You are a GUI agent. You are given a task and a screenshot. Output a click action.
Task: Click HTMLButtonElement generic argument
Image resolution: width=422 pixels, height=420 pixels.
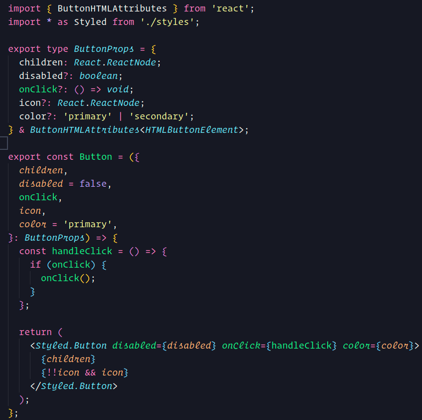[x=192, y=130]
